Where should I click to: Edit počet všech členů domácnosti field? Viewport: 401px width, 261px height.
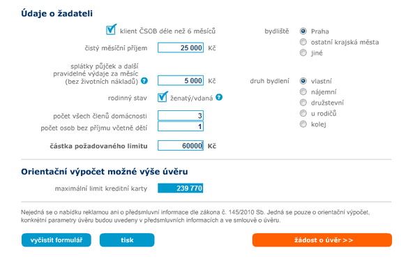(181, 116)
